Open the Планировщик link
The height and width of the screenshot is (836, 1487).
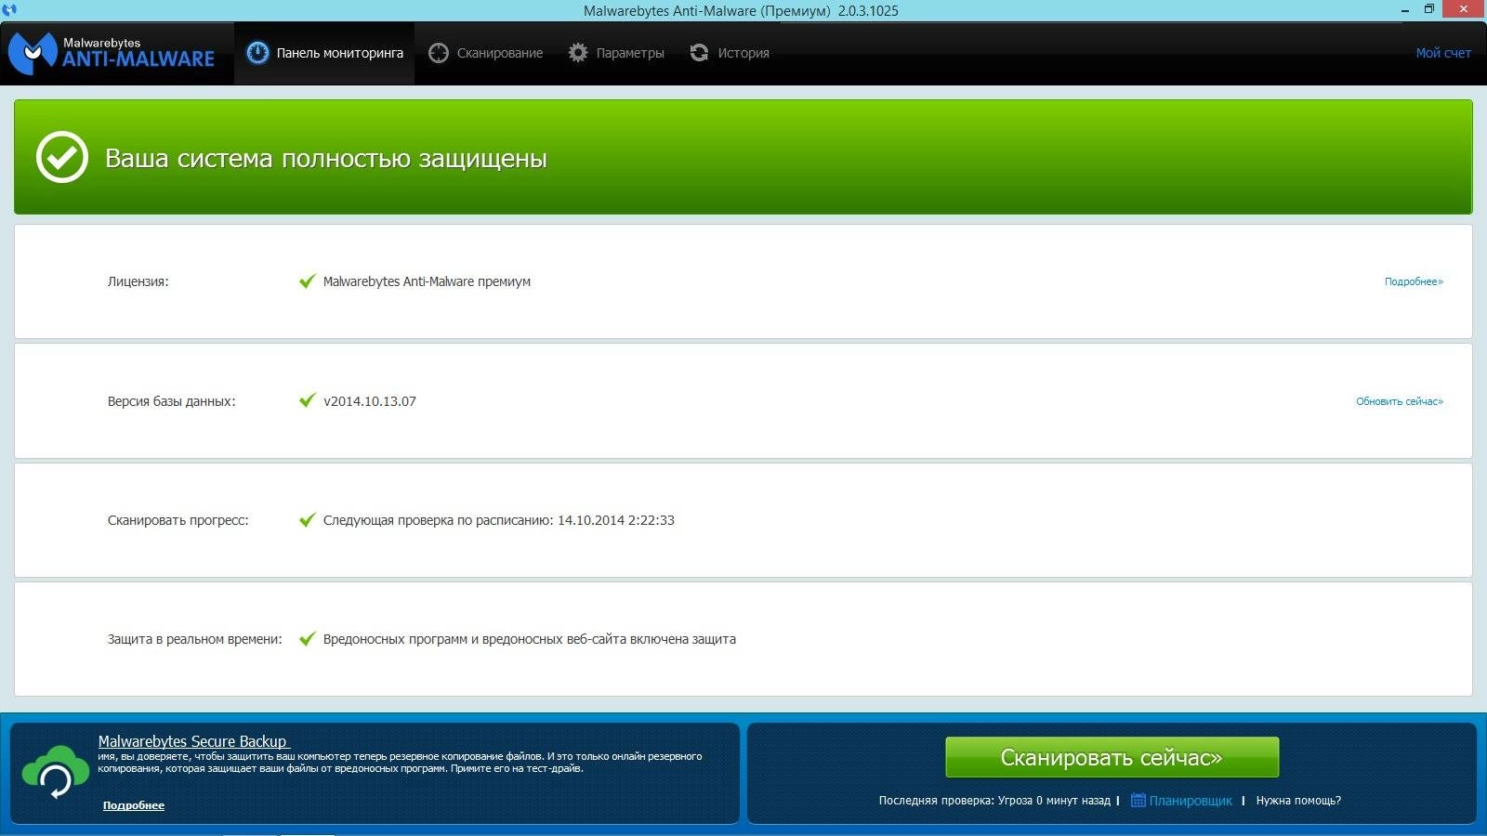(x=1191, y=801)
